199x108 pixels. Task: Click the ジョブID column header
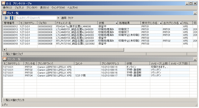coord(46,23)
